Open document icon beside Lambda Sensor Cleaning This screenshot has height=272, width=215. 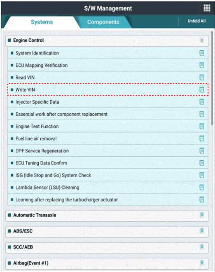point(202,188)
